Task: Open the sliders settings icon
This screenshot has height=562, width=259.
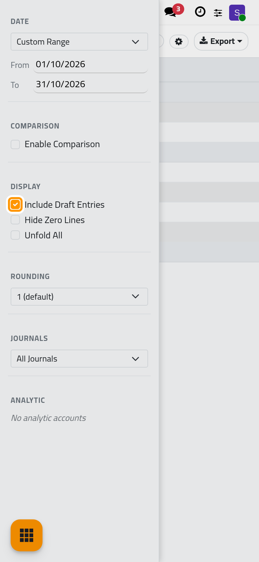Action: tap(218, 13)
